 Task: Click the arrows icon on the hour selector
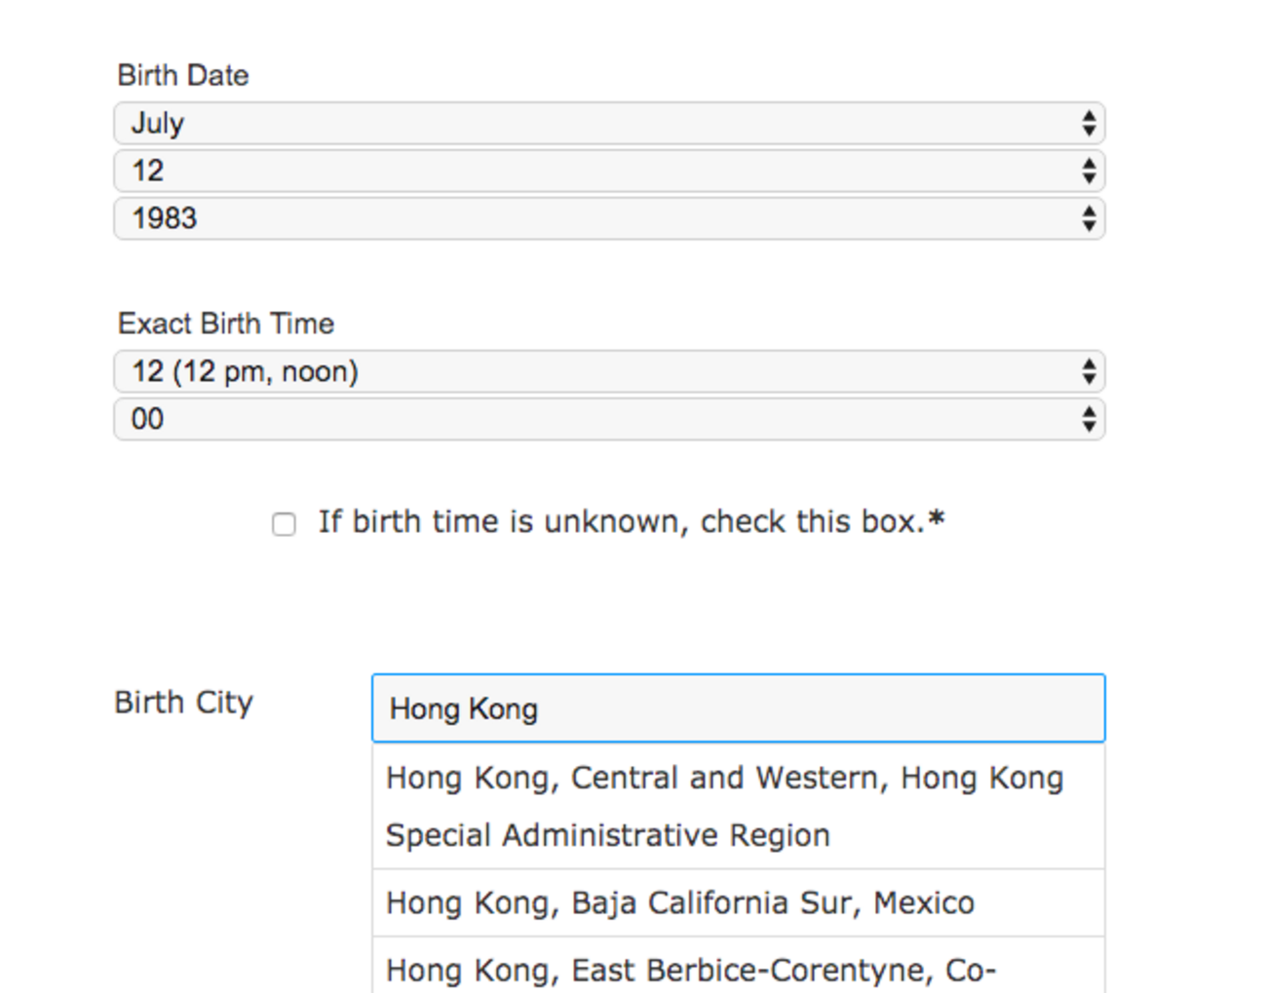point(1089,371)
